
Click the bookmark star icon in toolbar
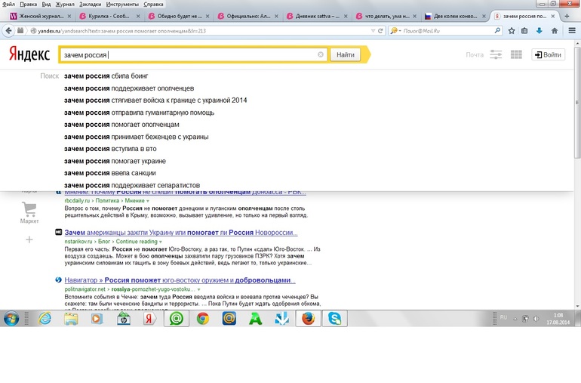coord(511,30)
